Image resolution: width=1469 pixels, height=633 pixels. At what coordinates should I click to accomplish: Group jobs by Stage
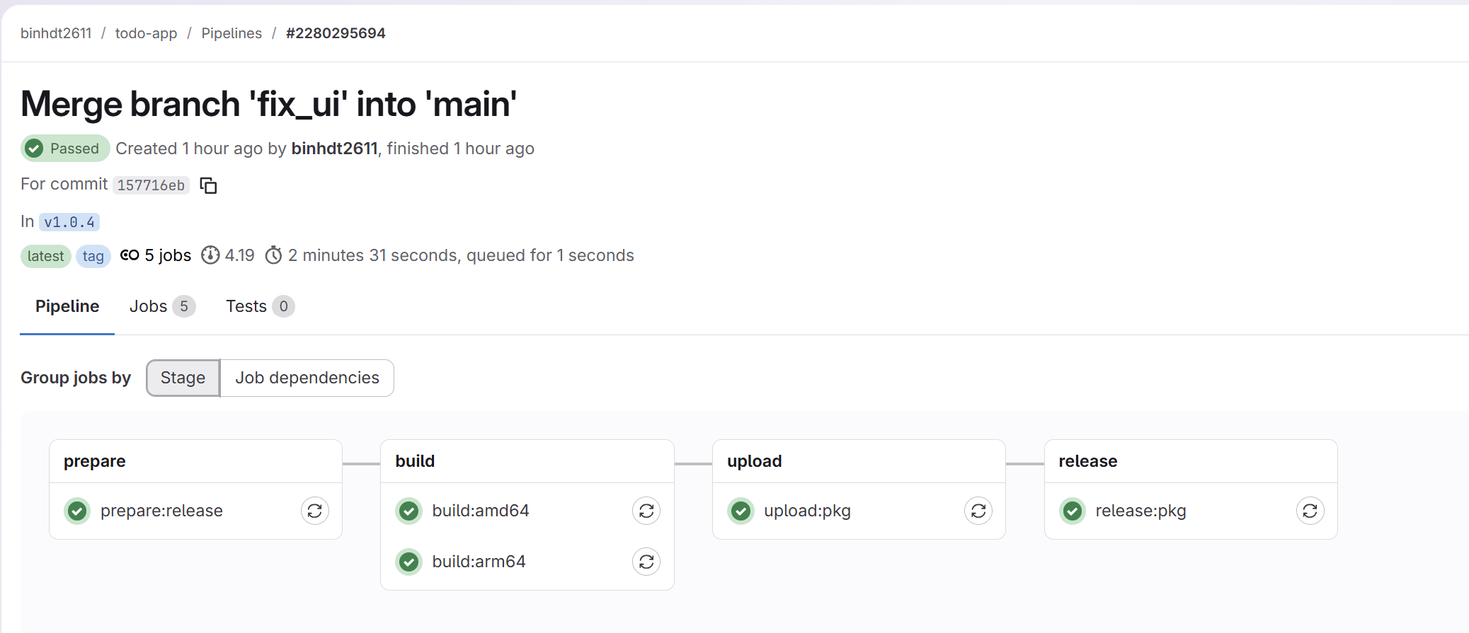click(x=183, y=378)
